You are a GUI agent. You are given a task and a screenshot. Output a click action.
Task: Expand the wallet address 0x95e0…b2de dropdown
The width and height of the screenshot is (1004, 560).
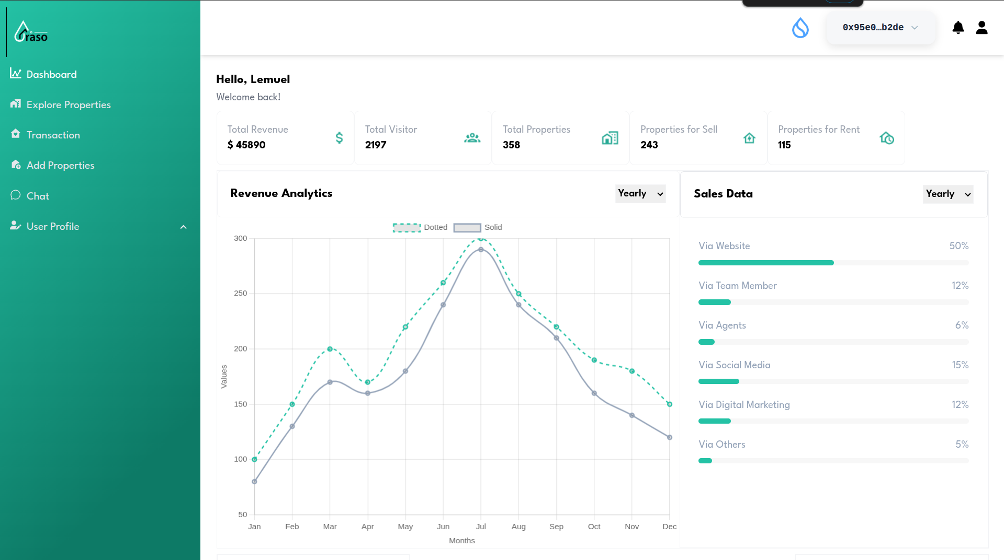click(x=881, y=28)
